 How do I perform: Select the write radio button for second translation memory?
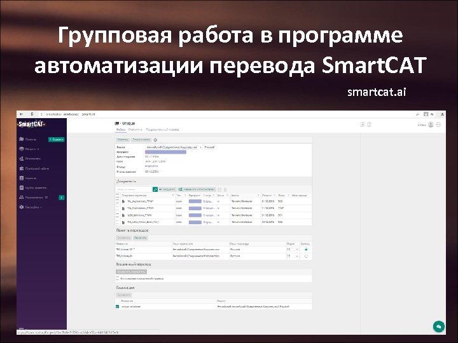point(306,257)
